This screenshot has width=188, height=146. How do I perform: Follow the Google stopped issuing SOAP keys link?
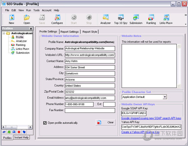(151, 118)
